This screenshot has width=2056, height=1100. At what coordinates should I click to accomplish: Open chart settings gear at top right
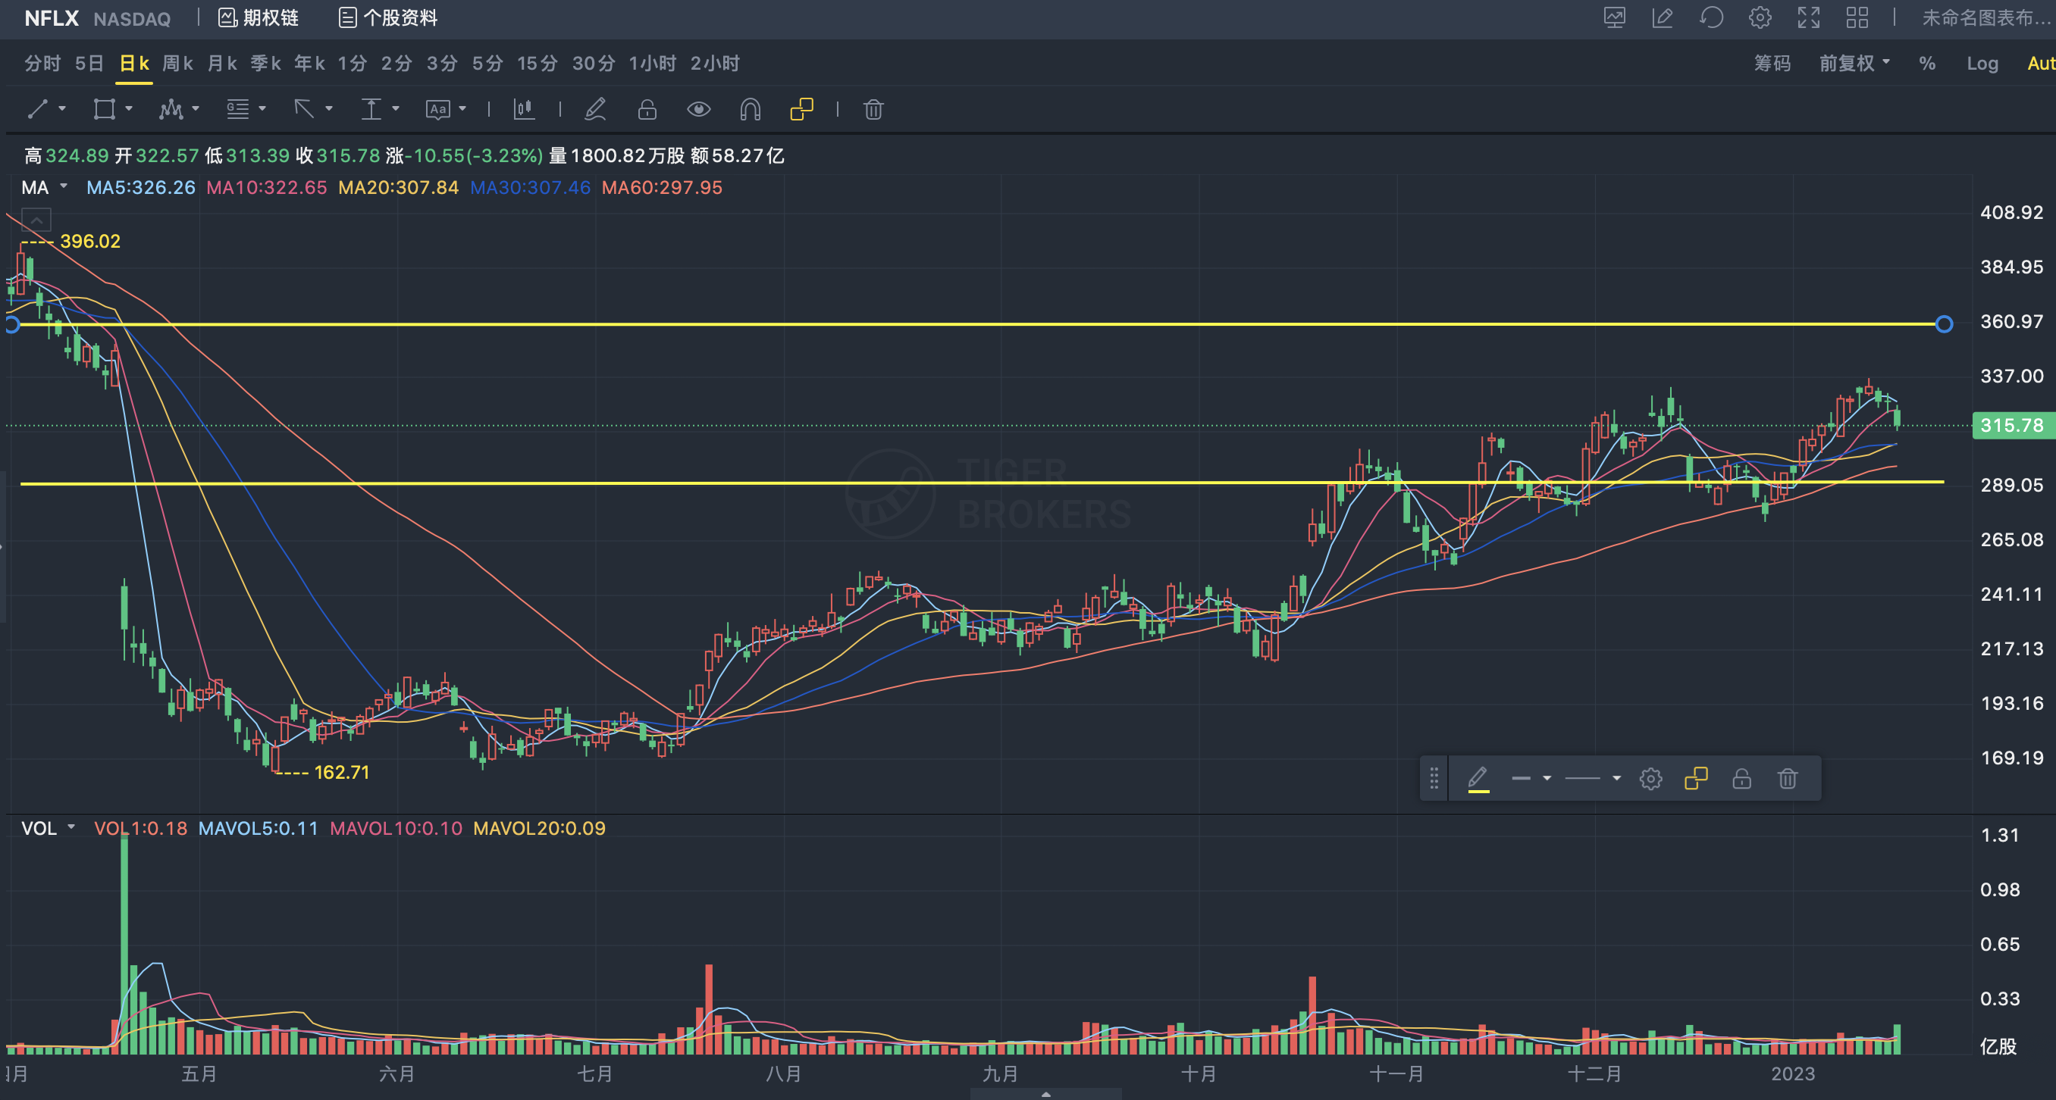[1760, 17]
